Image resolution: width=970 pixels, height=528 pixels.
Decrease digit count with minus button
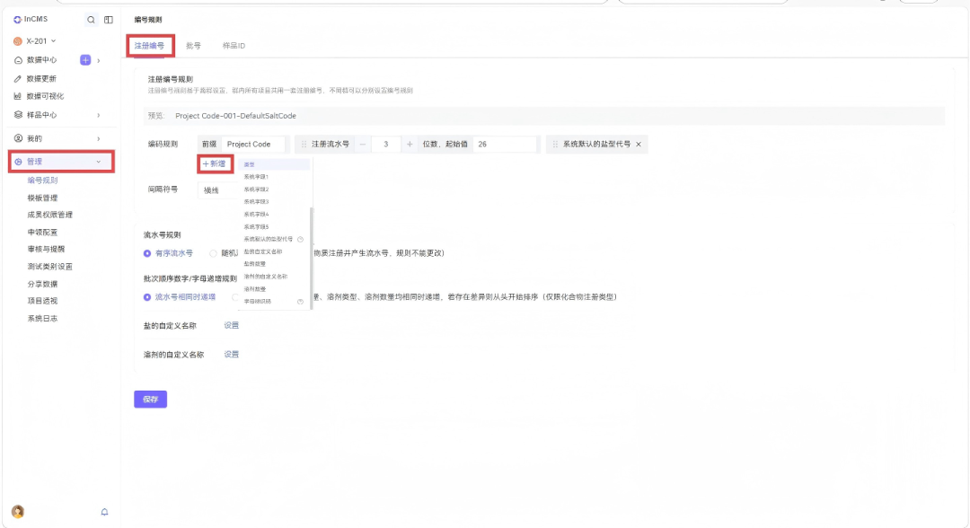coord(363,144)
